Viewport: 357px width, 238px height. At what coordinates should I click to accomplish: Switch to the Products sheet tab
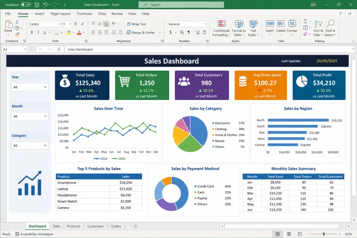(x=73, y=226)
